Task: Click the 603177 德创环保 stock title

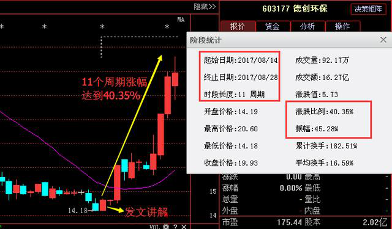Action: click(x=295, y=9)
